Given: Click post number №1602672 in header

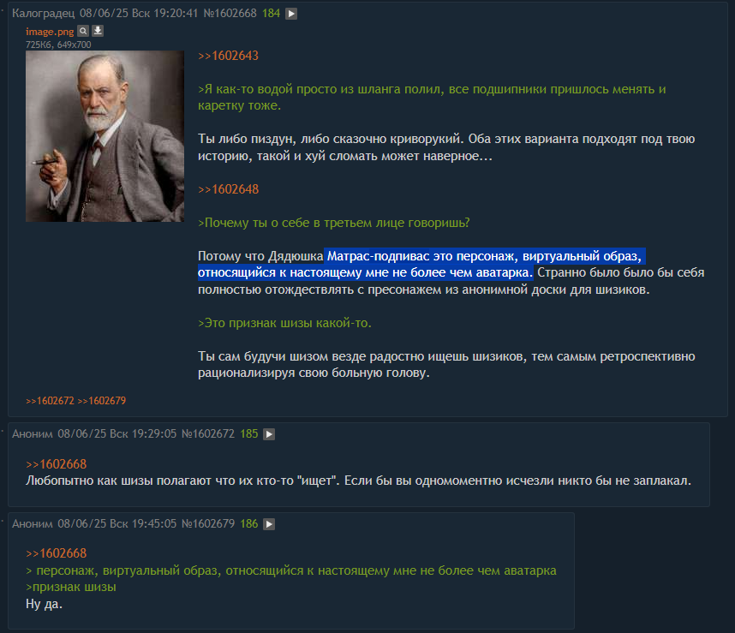Looking at the screenshot, I should (207, 434).
